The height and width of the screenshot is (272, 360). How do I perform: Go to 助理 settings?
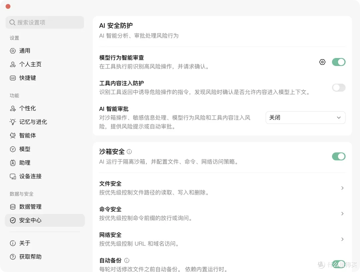coord(45,163)
